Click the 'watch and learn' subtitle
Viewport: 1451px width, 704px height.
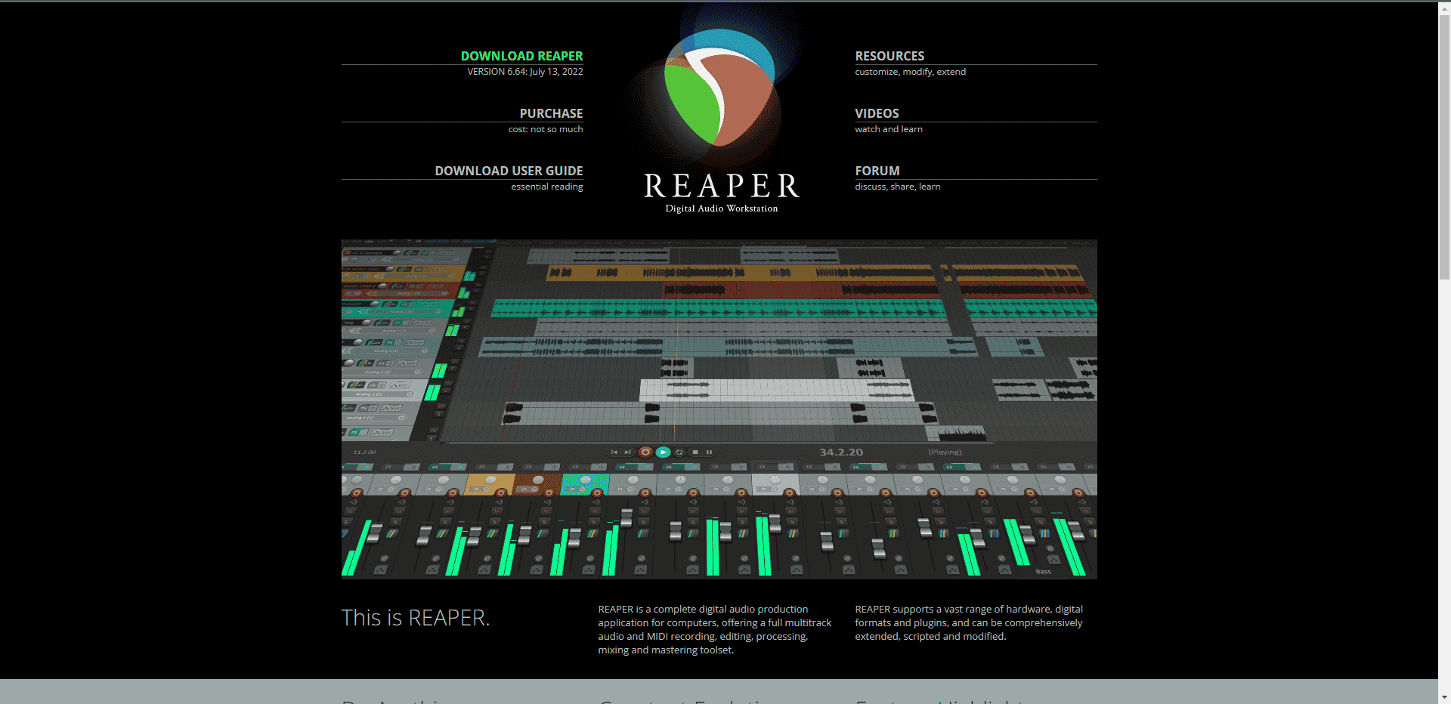click(889, 129)
